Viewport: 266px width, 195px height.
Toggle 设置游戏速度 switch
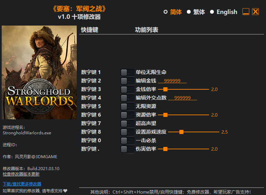pos(127,132)
